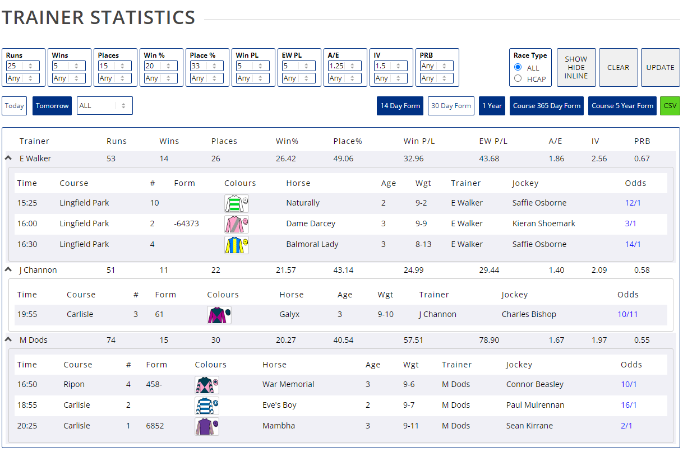Screen dimensions: 683x452
Task: Select the ALL race type radio button
Action: point(518,66)
